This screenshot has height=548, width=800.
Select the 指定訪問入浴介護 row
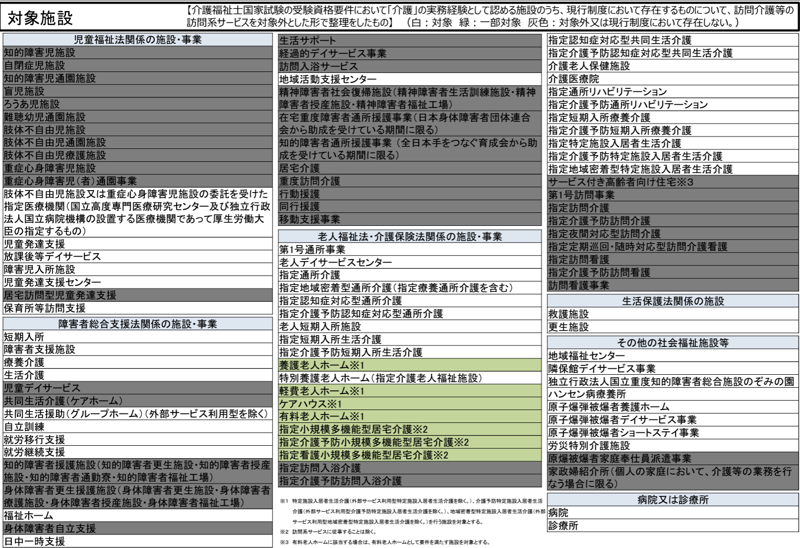click(409, 468)
